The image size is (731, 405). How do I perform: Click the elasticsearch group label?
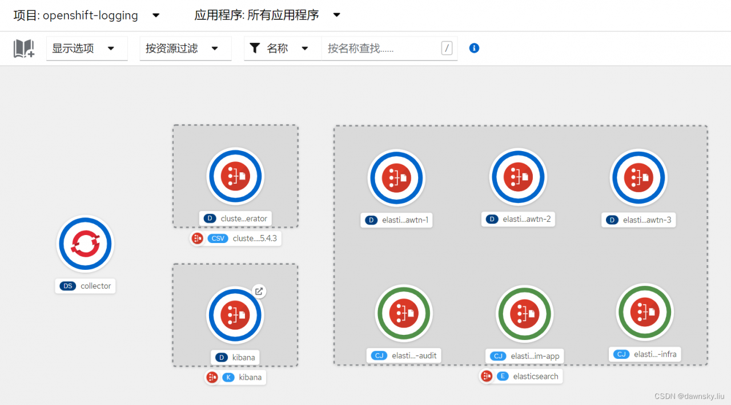[x=521, y=376]
